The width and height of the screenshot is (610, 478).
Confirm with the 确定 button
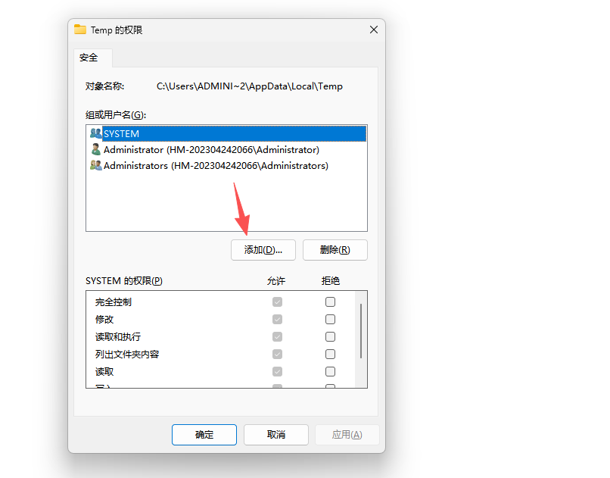pos(204,435)
